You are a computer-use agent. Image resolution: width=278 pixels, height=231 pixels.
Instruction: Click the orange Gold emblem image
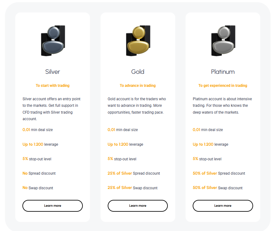click(x=138, y=40)
